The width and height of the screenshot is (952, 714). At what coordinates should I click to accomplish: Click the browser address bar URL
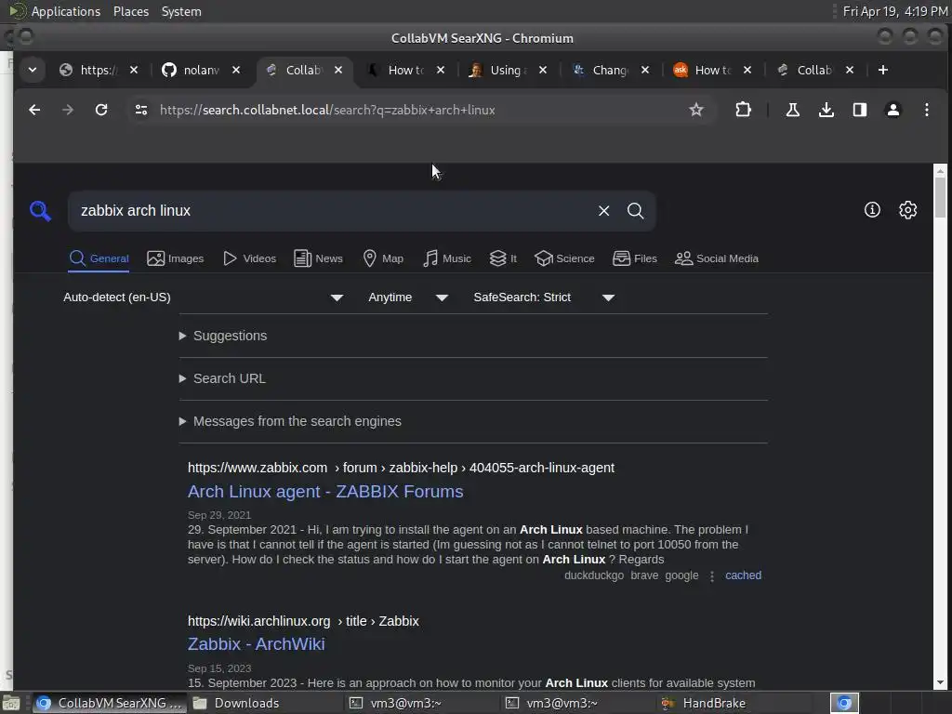click(328, 110)
